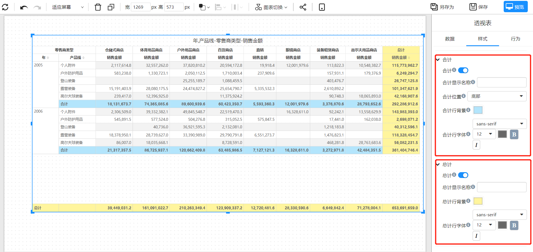Click the 仓储式商店 column header
The image size is (533, 252).
pyautogui.click(x=114, y=50)
